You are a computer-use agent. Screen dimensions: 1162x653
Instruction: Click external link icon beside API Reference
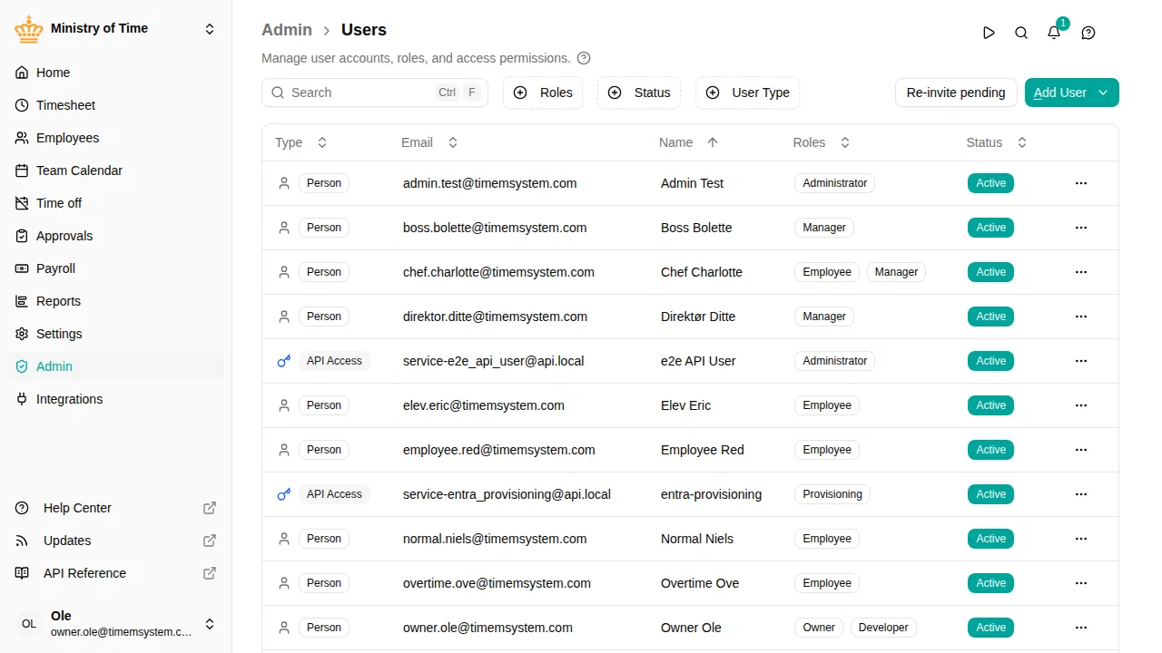coord(210,573)
